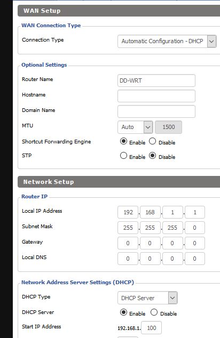Click the empty Hostname field
220x338 pixels.
[x=156, y=96]
